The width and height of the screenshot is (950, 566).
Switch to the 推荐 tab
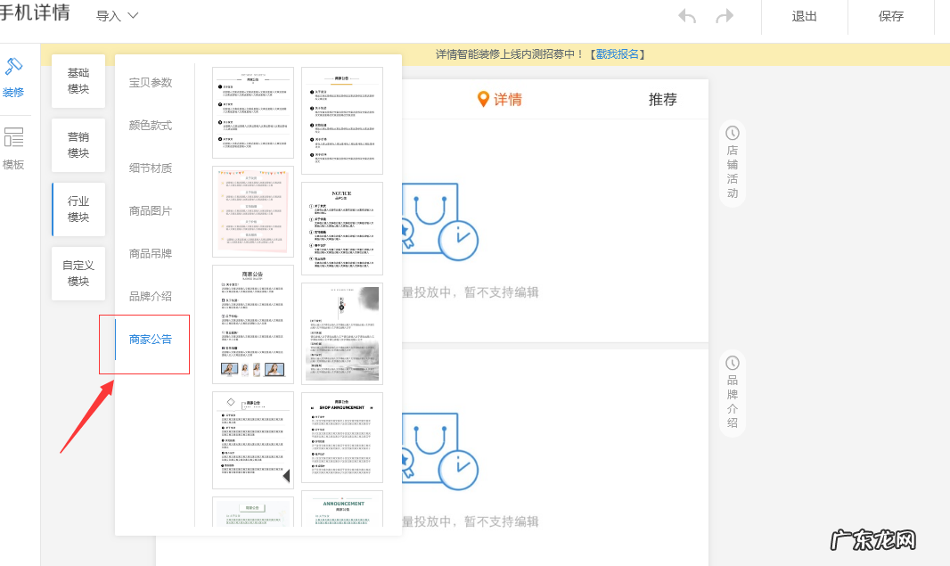coord(662,100)
